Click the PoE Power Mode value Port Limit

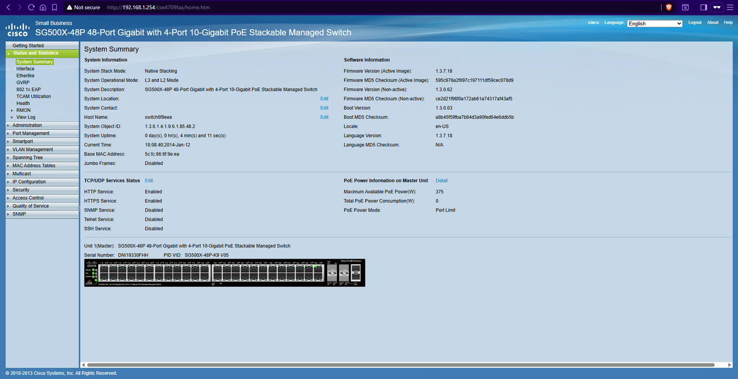coord(445,211)
